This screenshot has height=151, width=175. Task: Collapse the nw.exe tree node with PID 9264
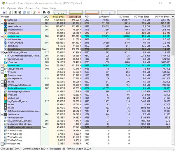2,23
